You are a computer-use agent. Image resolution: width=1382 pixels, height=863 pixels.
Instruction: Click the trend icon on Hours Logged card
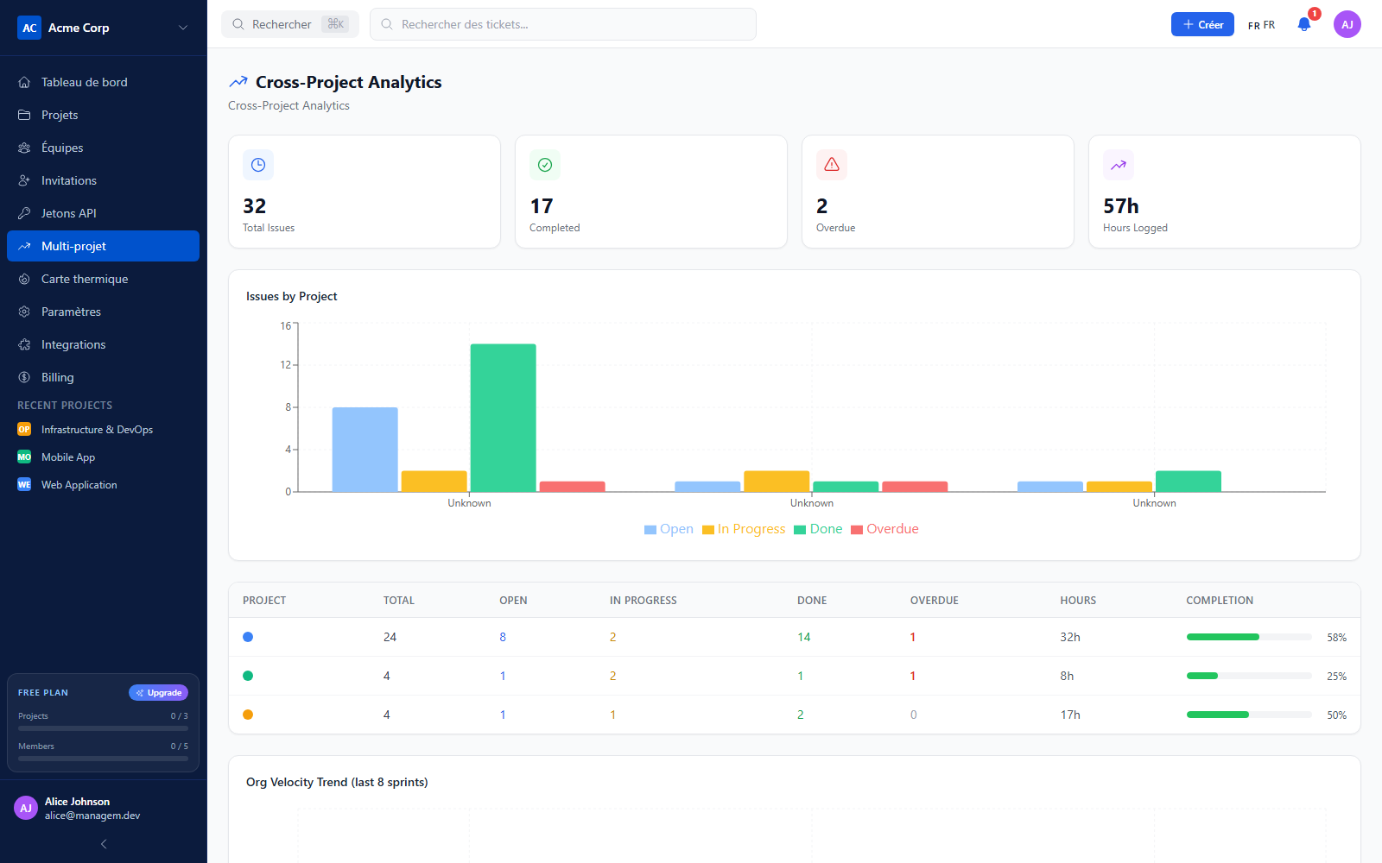coord(1119,165)
